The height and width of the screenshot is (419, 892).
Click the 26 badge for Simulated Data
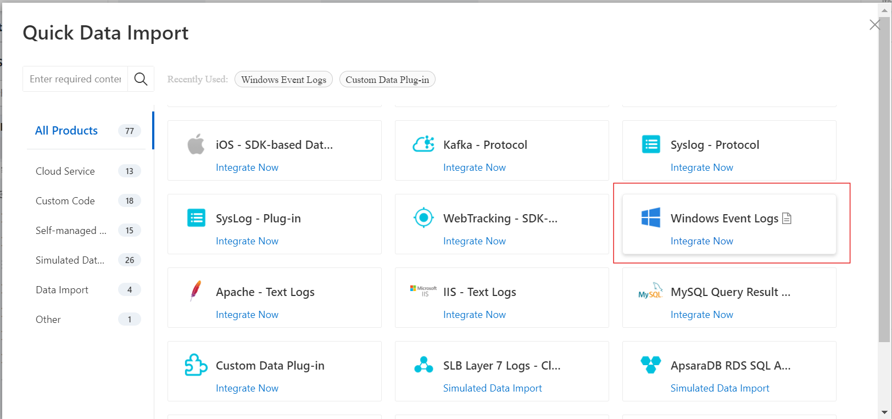click(x=130, y=260)
